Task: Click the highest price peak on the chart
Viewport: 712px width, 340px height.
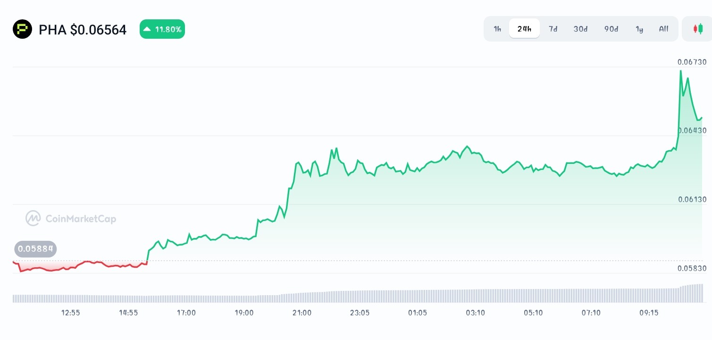Action: [x=681, y=71]
